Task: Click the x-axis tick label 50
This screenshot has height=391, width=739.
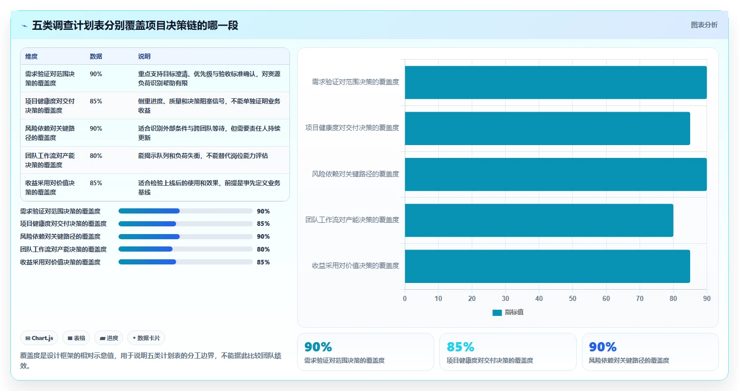Action: click(573, 298)
